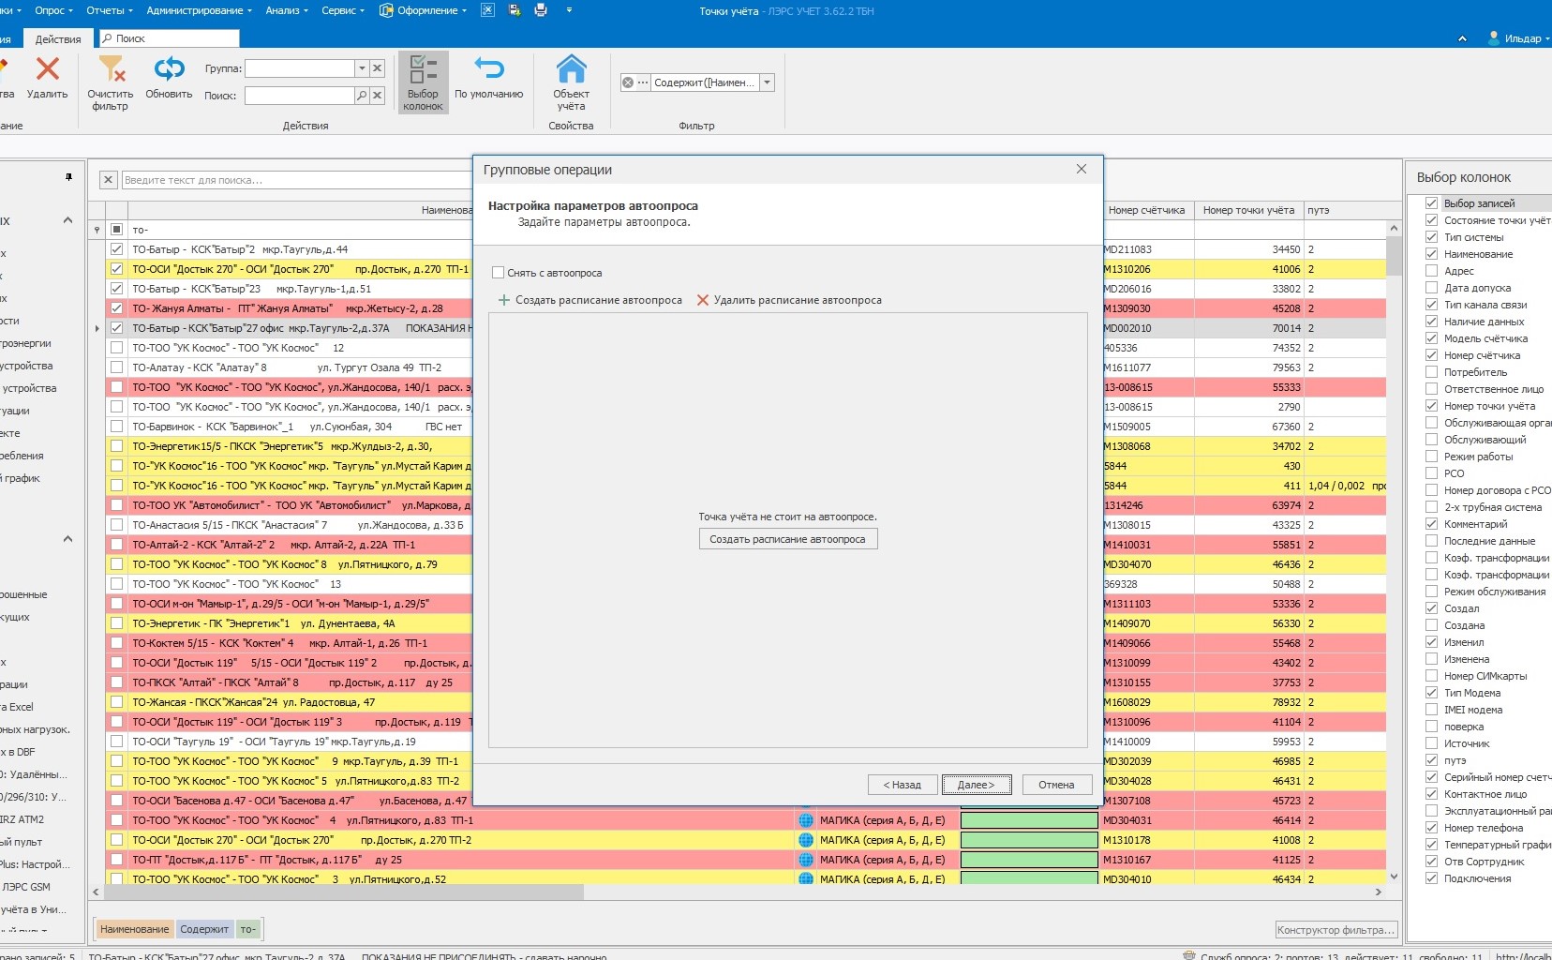Open the Администрирование menu

point(199,10)
